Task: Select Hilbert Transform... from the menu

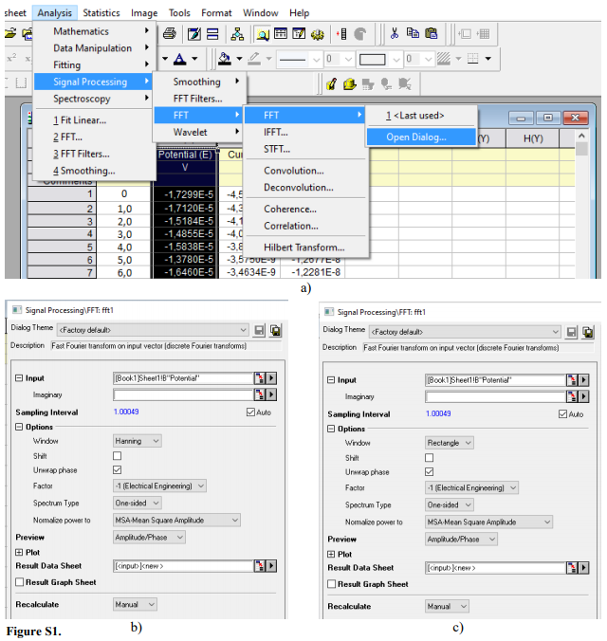Action: pos(303,247)
